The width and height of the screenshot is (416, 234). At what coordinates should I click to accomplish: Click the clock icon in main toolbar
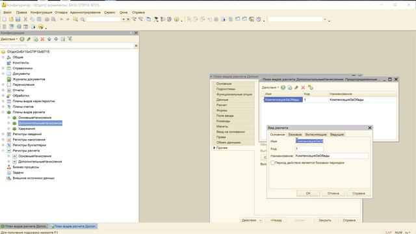click(x=259, y=19)
